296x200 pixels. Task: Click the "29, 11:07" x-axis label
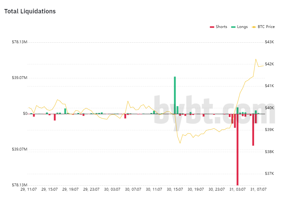(x=29, y=189)
